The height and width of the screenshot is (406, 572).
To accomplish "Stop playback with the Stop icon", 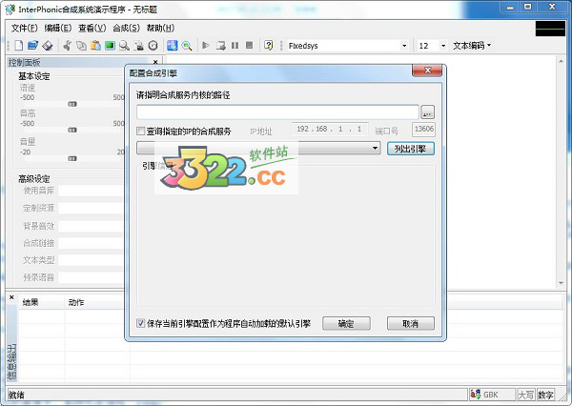I will [249, 45].
